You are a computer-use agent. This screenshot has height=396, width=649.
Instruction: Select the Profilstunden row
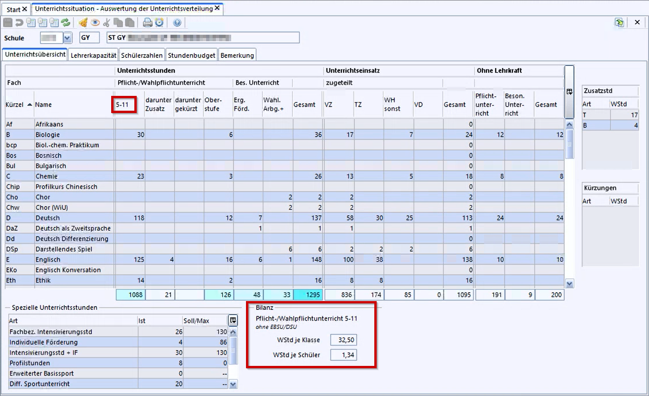click(119, 363)
